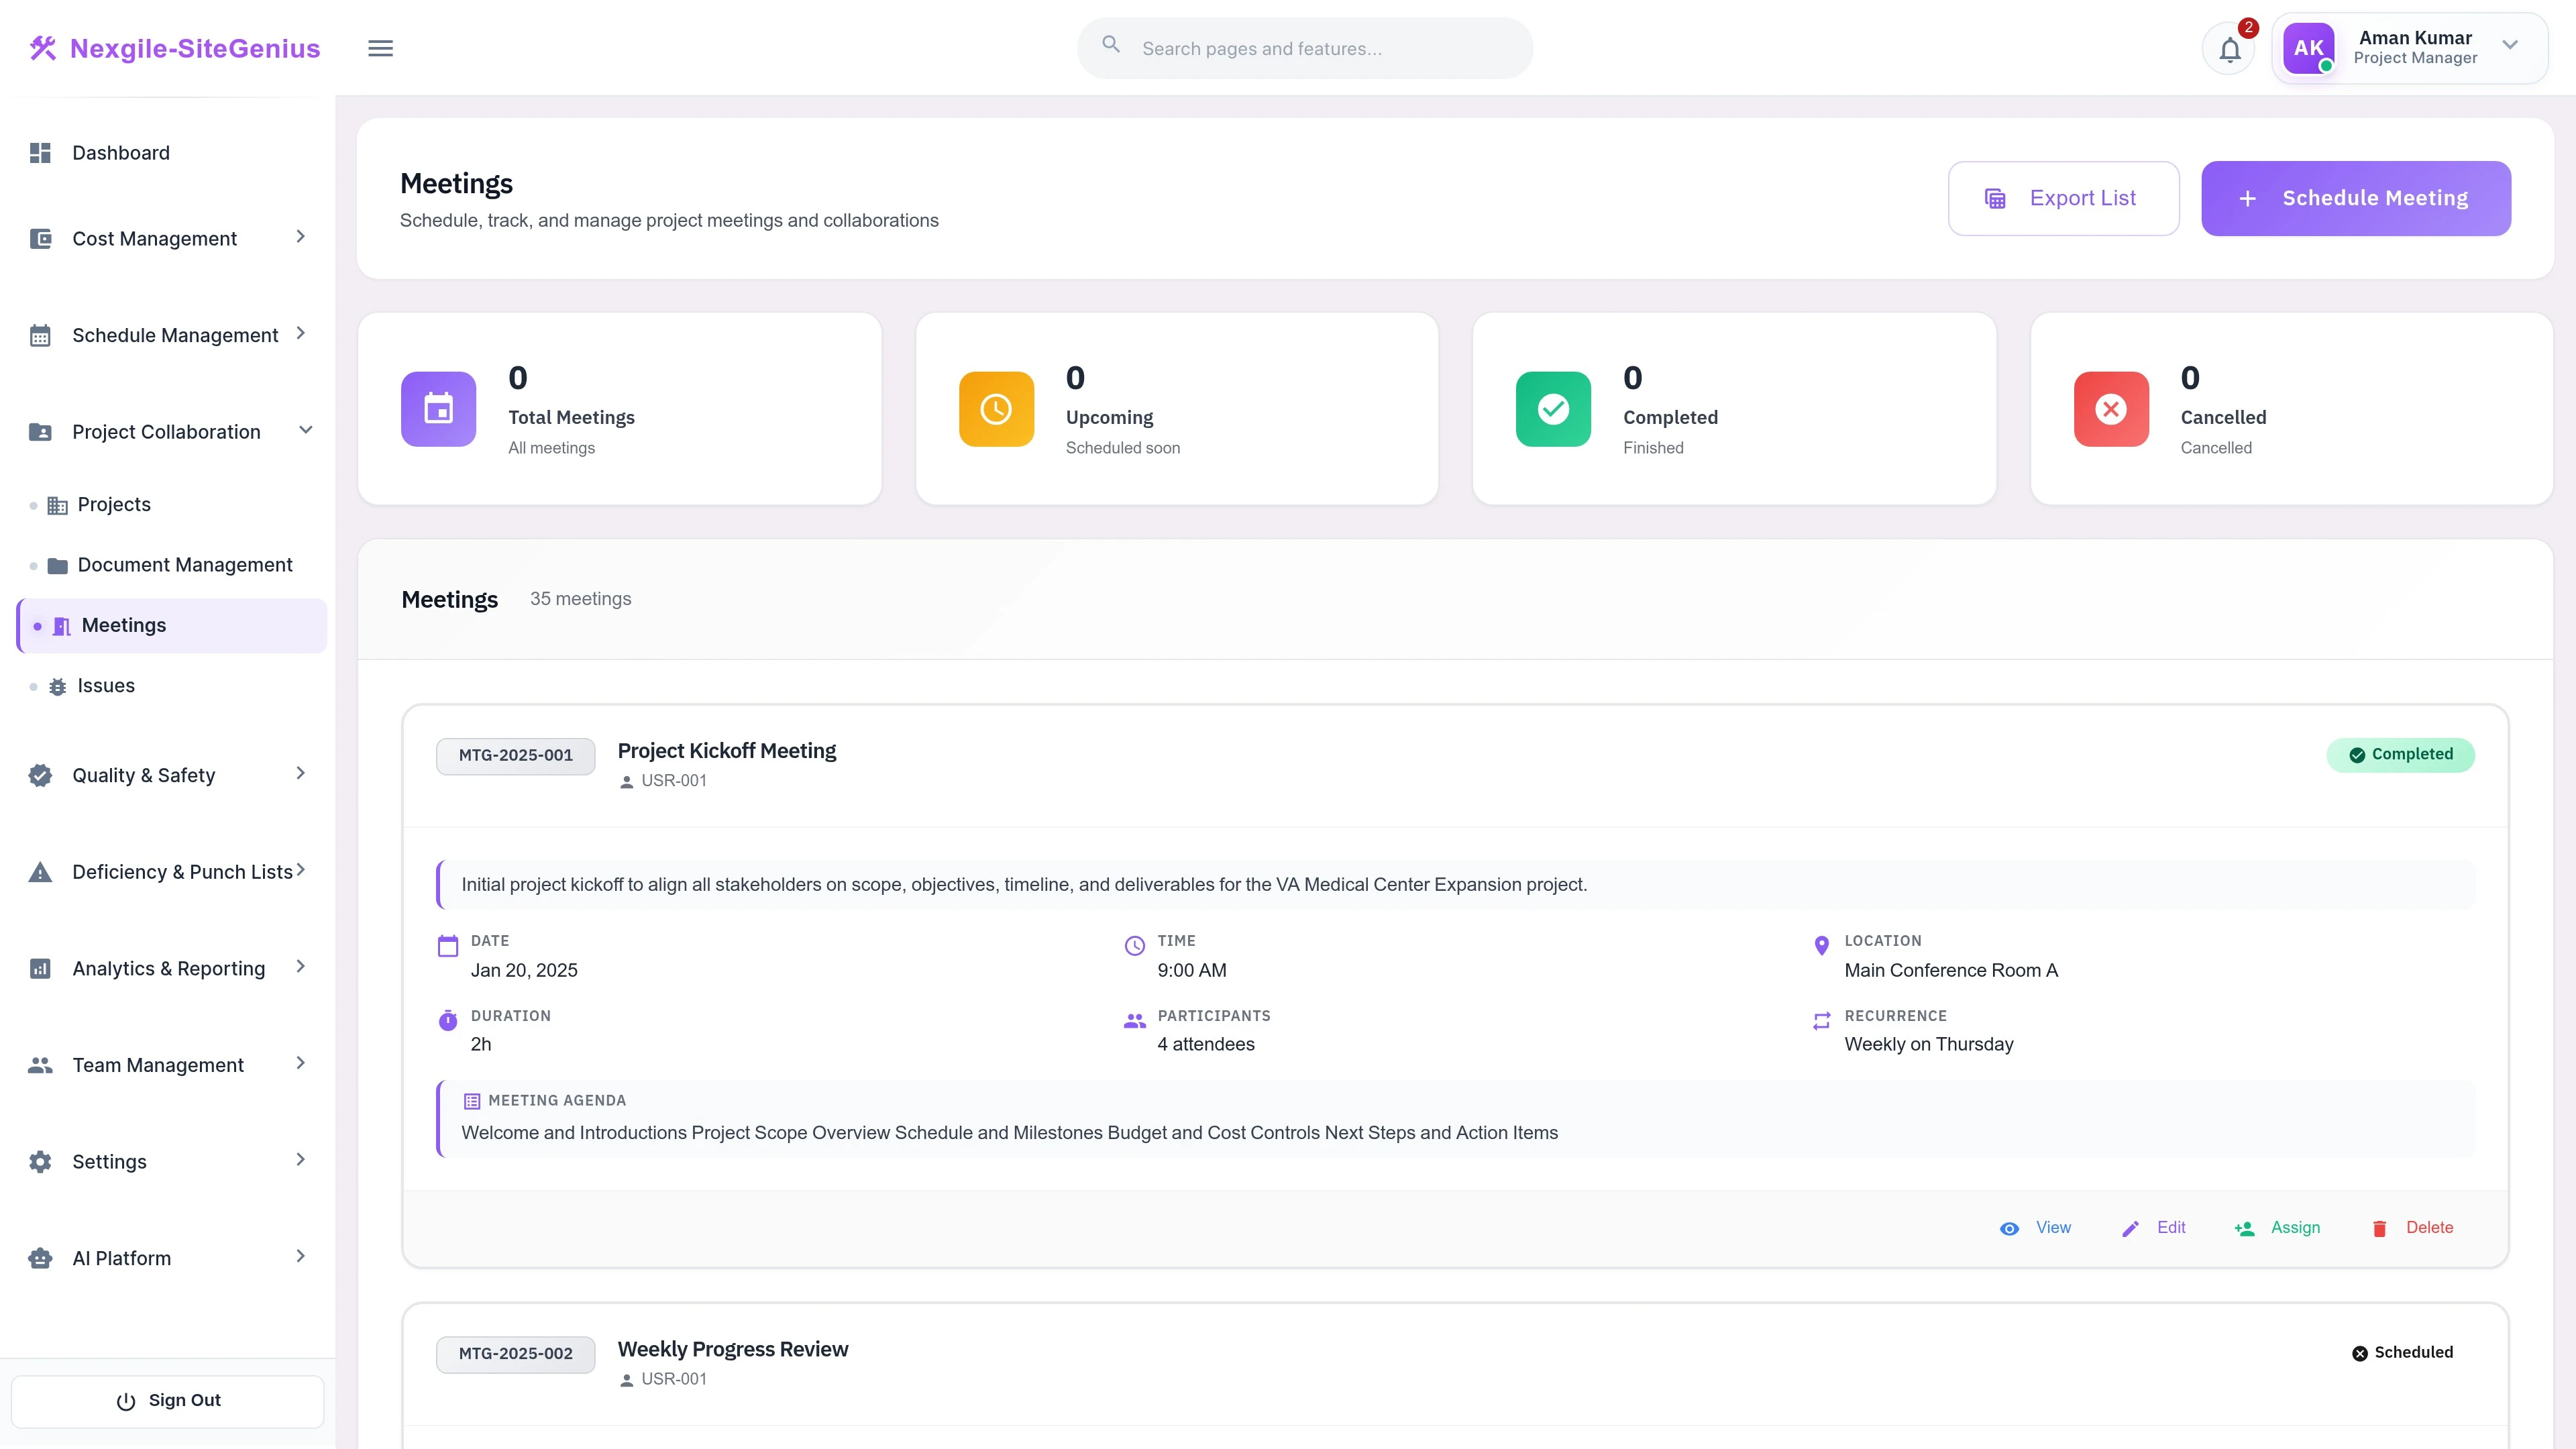Click the Export List button
Image resolution: width=2576 pixels, height=1449 pixels.
point(2063,198)
